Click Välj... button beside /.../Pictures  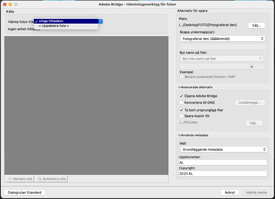[x=254, y=123]
